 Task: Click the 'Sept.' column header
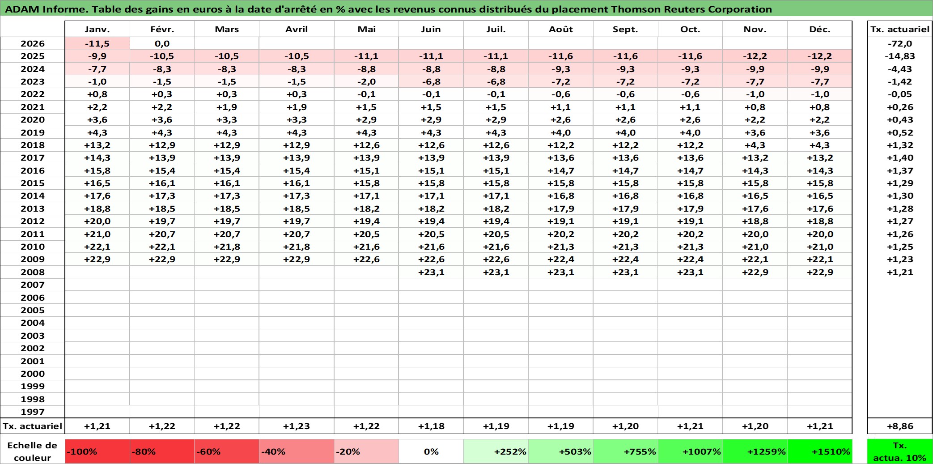(x=625, y=29)
